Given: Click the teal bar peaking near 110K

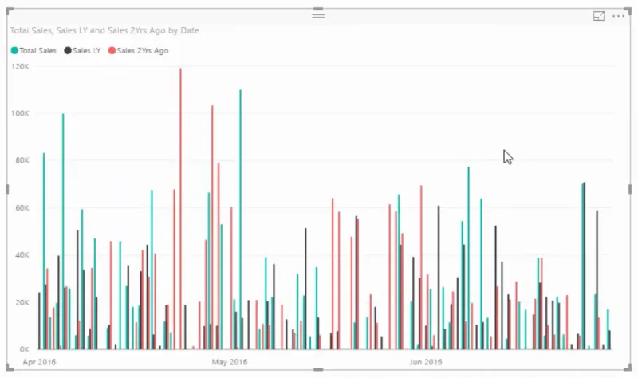Looking at the screenshot, I should pos(241,219).
